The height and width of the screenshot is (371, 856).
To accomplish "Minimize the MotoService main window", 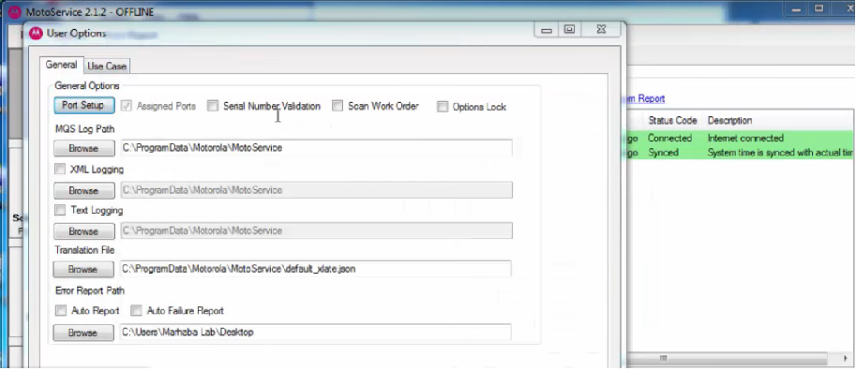I will click(x=797, y=8).
